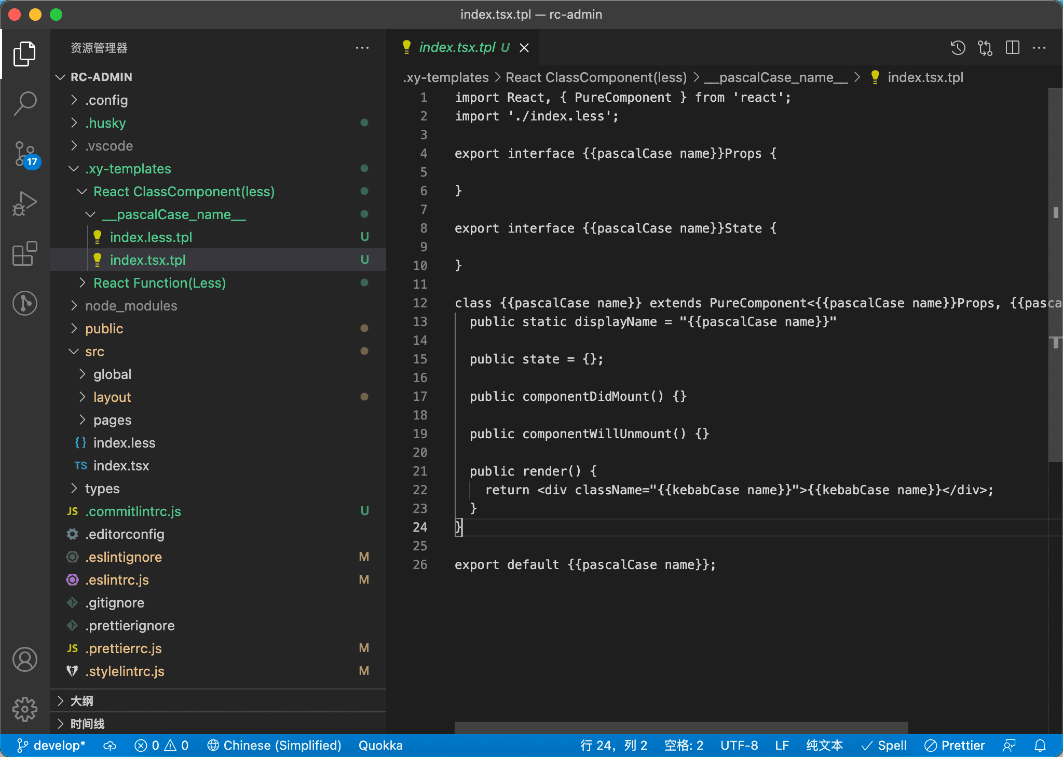Click .xy-templates breadcrumb segment
Viewport: 1063px width, 757px height.
[x=446, y=77]
